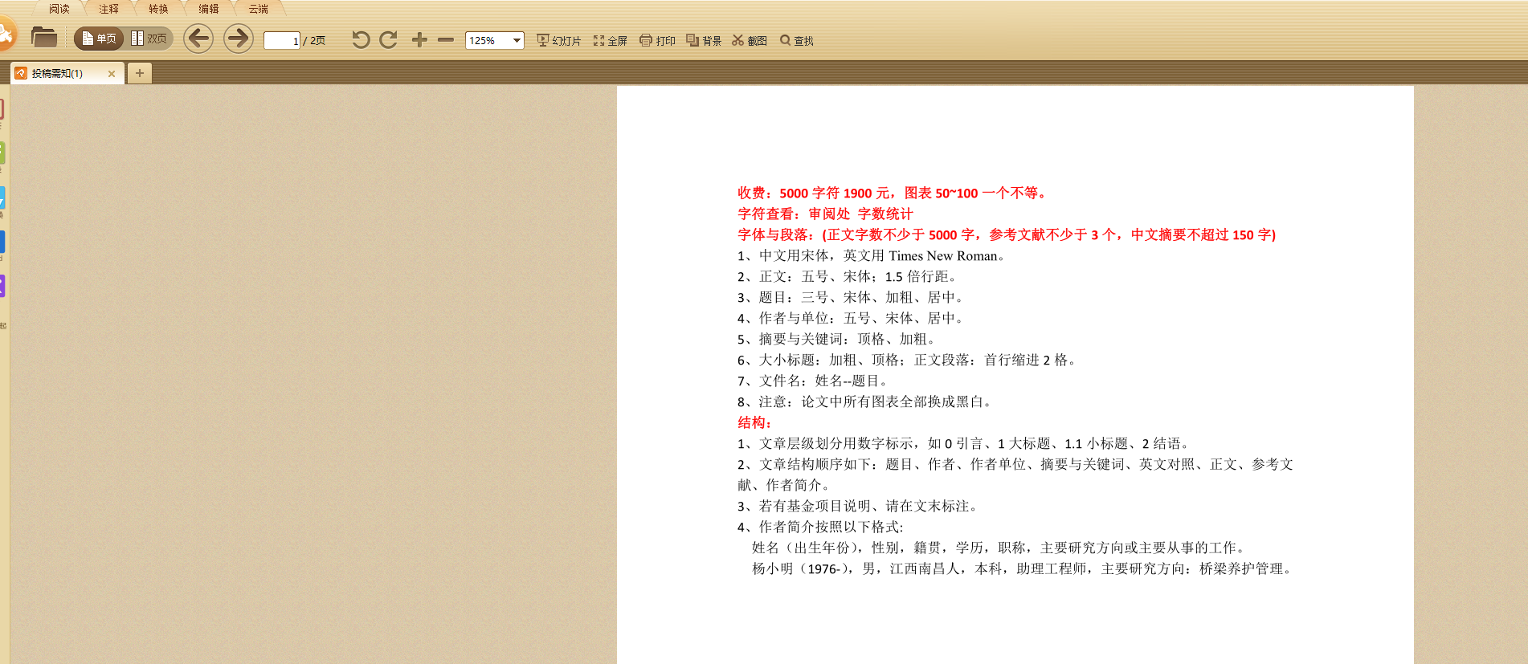Open the find tool (查找)
Screen dimensions: 1528x664
point(796,41)
